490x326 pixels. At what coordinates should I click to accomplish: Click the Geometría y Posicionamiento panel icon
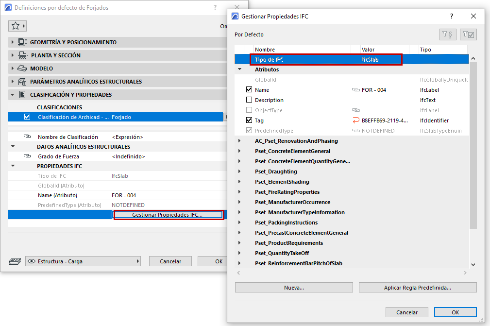[22, 42]
